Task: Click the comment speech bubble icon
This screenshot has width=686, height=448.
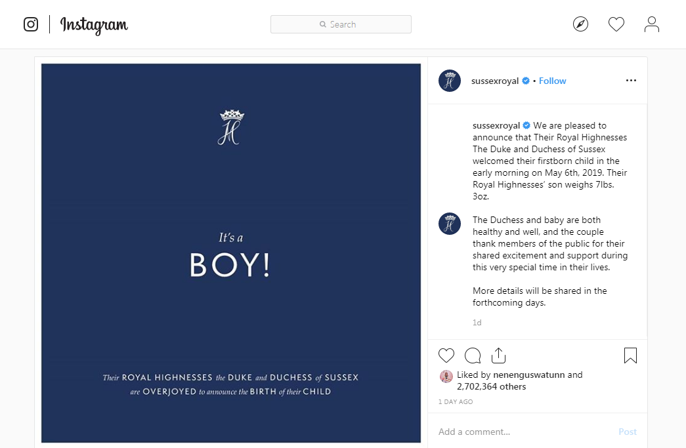Action: [473, 356]
